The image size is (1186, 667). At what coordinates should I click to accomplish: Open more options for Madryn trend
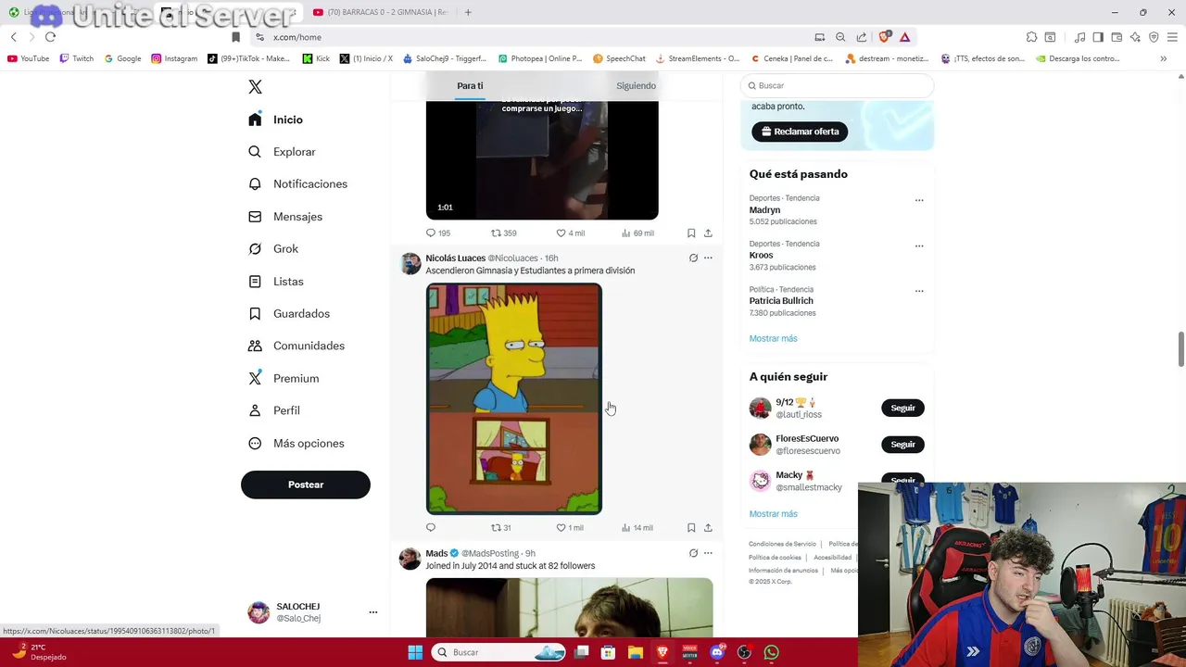point(919,200)
